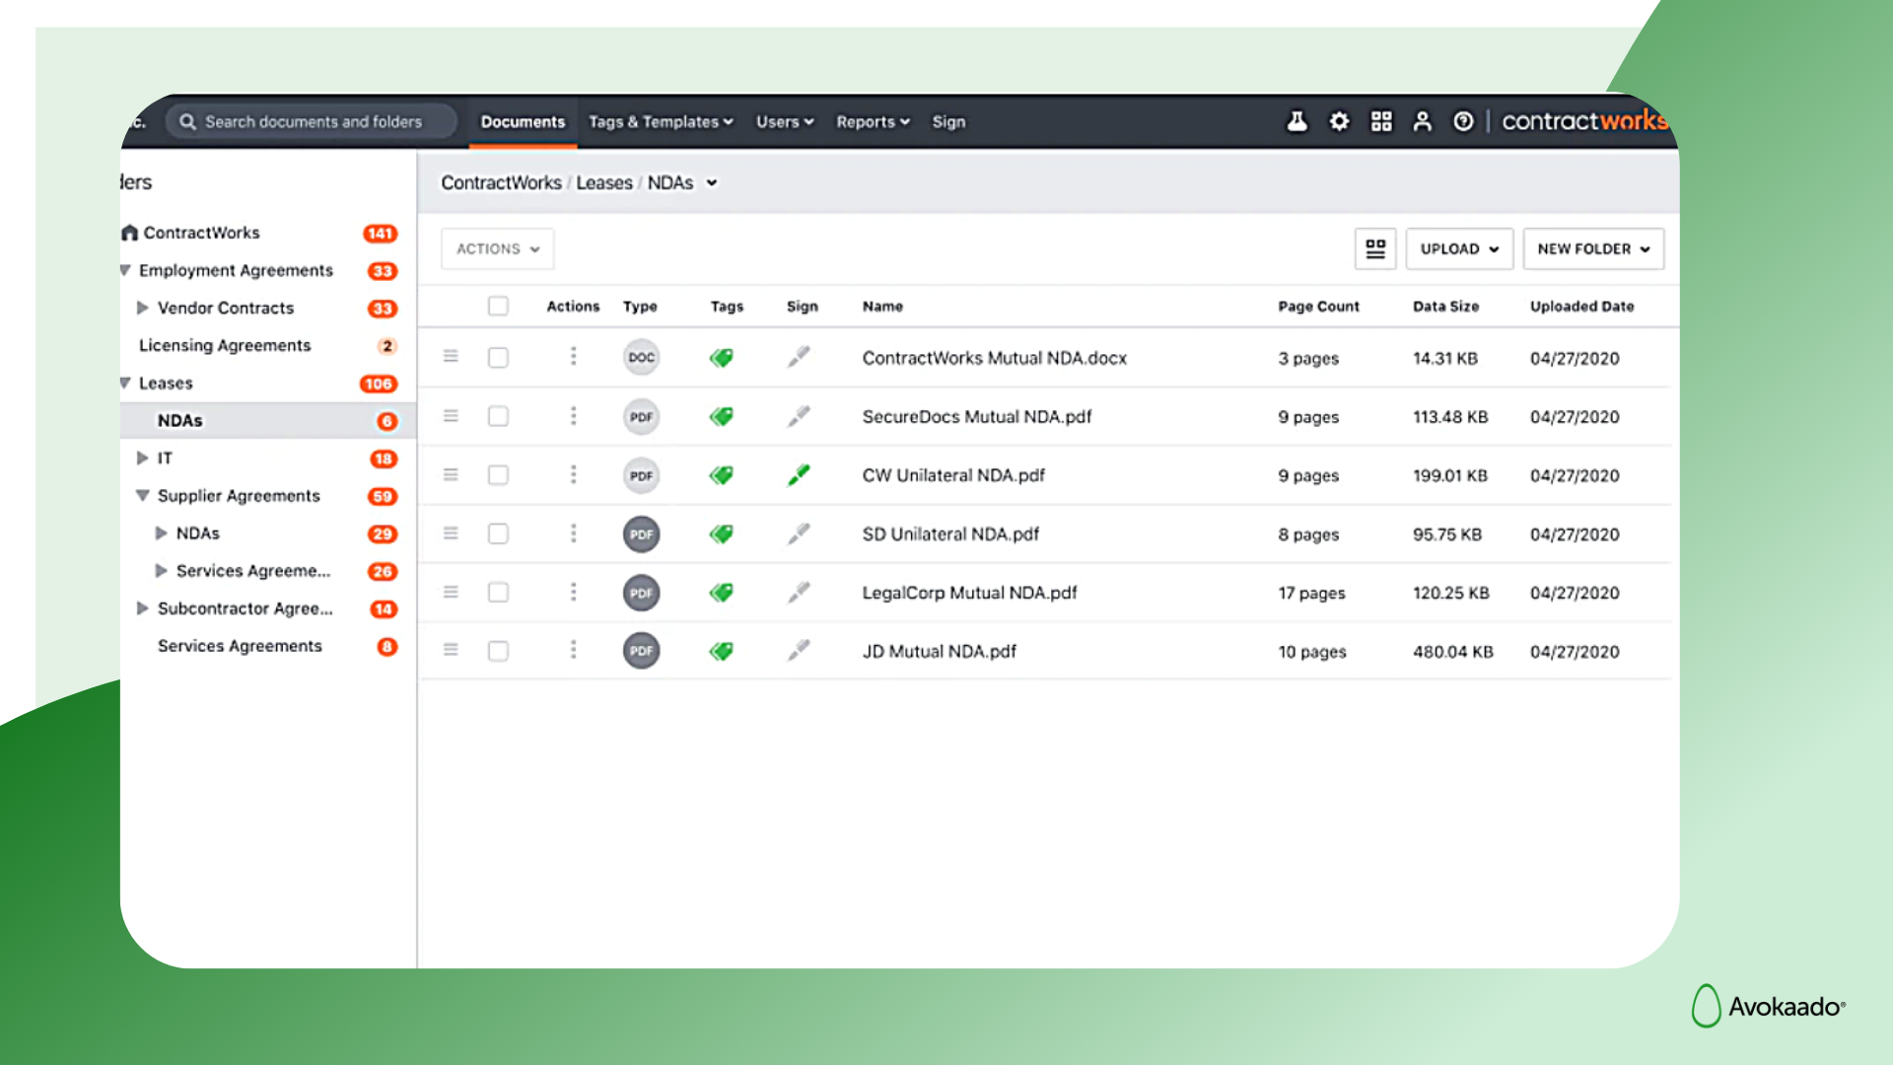Image resolution: width=1893 pixels, height=1065 pixels.
Task: Open the help question mark icon
Action: pyautogui.click(x=1463, y=121)
